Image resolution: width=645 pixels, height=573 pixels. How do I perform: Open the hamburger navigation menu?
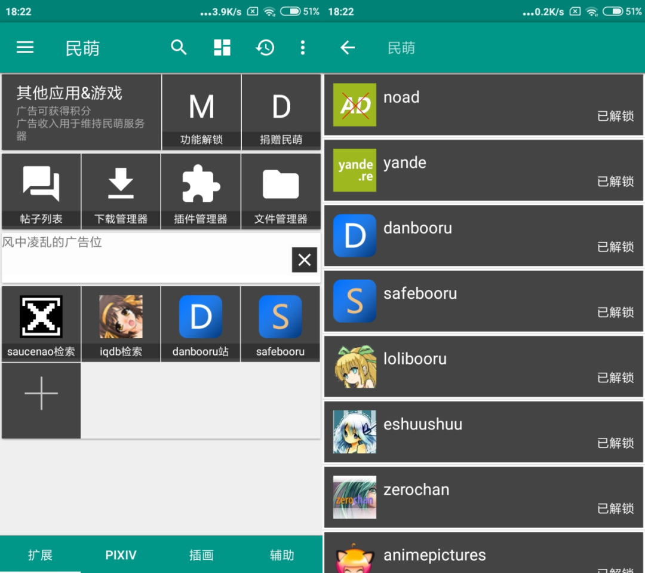(25, 48)
